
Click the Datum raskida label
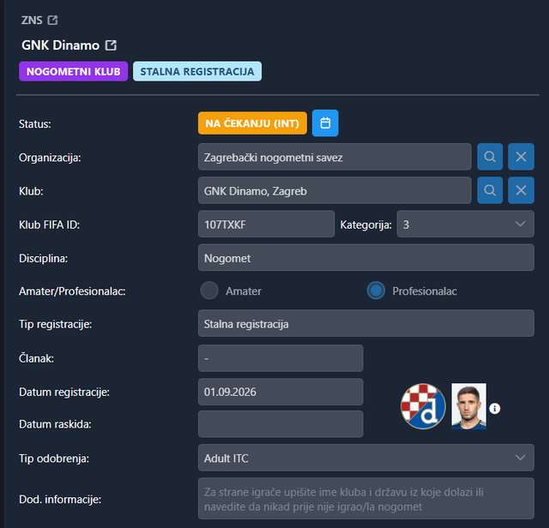point(55,424)
